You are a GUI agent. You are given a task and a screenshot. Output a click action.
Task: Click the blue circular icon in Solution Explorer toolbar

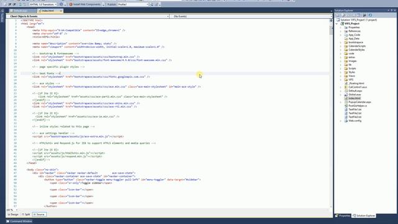point(371,15)
